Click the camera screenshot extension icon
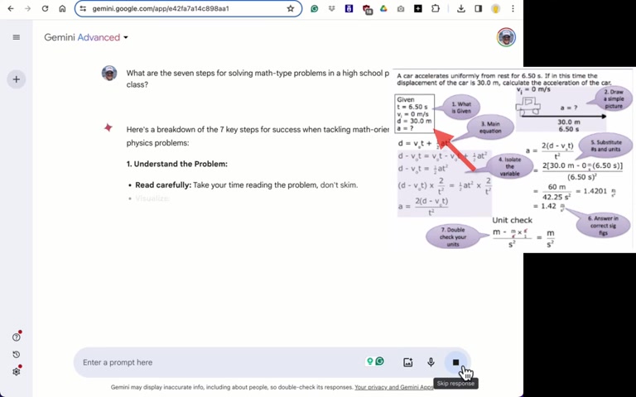Image resolution: width=636 pixels, height=397 pixels. click(x=401, y=8)
